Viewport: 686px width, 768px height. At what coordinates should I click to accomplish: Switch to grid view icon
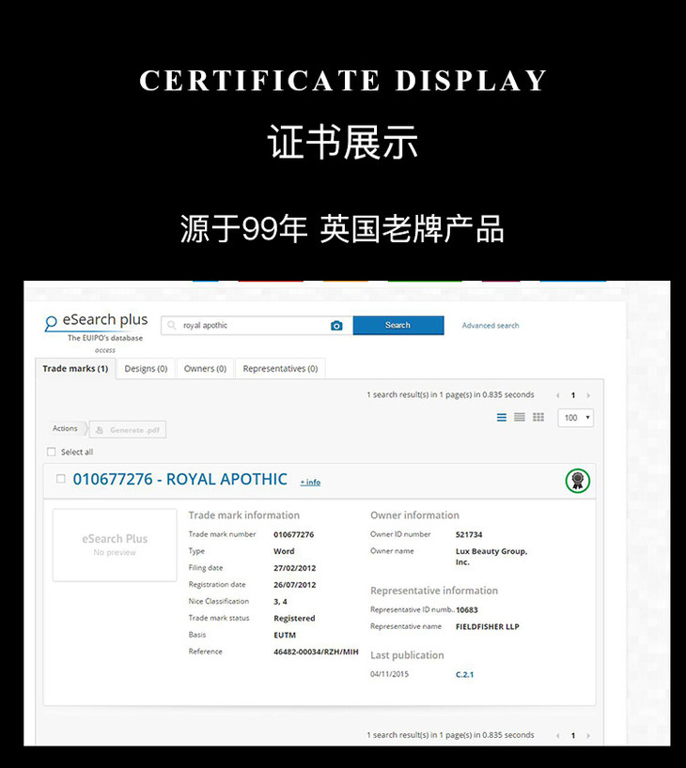(x=538, y=418)
